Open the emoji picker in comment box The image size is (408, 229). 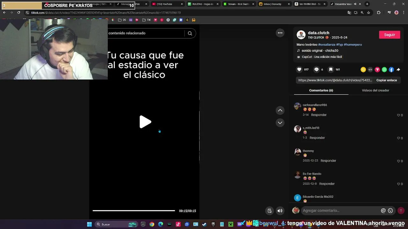pos(390,211)
